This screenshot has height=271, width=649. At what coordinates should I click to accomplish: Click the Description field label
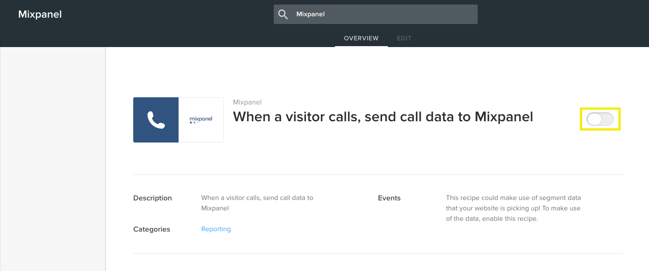pos(152,198)
